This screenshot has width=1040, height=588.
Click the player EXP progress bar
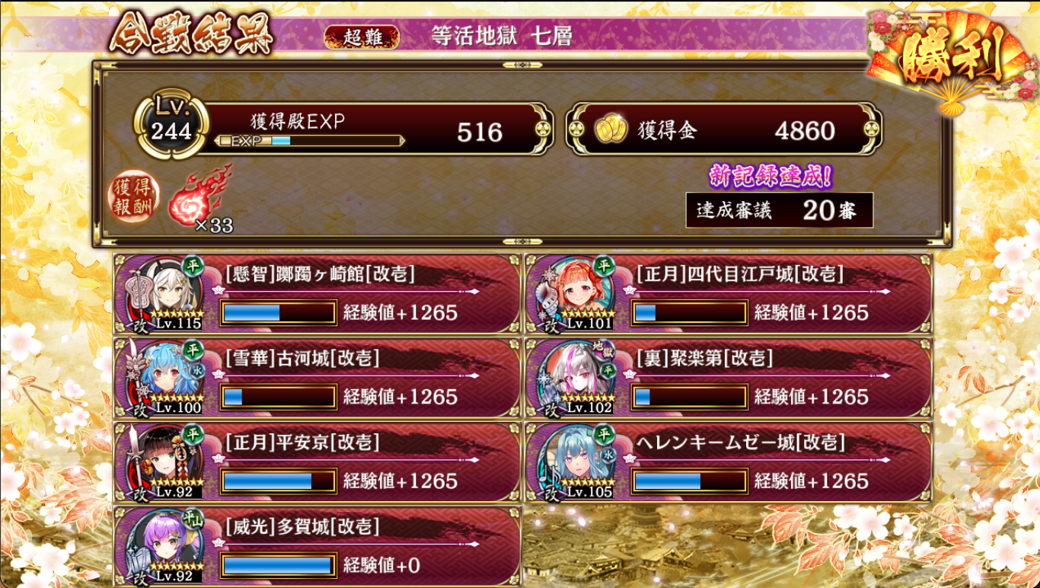point(310,141)
